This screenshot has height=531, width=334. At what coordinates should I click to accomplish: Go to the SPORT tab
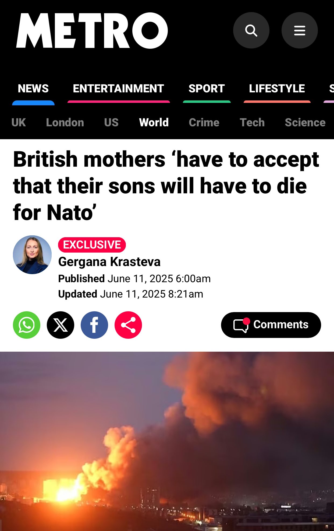[207, 89]
